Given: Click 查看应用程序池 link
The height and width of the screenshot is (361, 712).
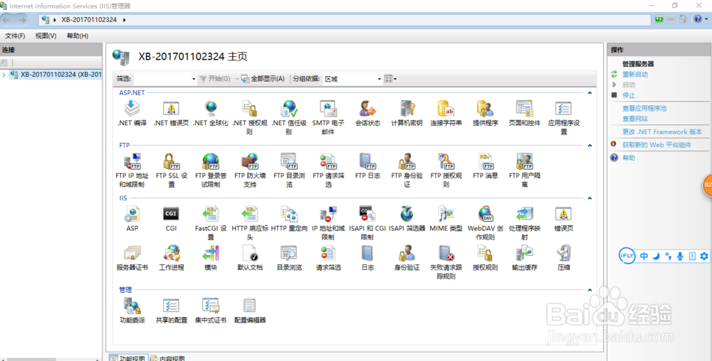Looking at the screenshot, I should pyautogui.click(x=644, y=108).
